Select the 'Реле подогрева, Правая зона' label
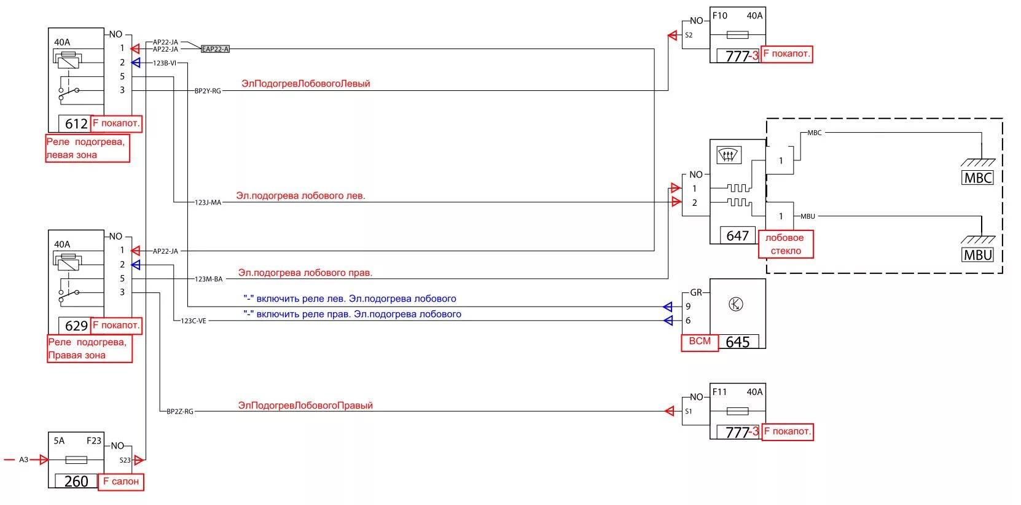The height and width of the screenshot is (505, 1021). click(x=90, y=349)
